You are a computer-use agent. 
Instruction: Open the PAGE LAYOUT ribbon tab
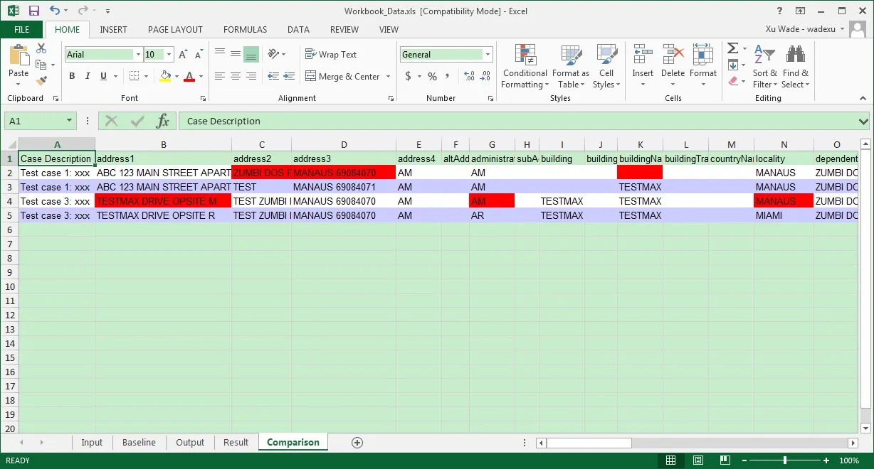click(x=175, y=30)
